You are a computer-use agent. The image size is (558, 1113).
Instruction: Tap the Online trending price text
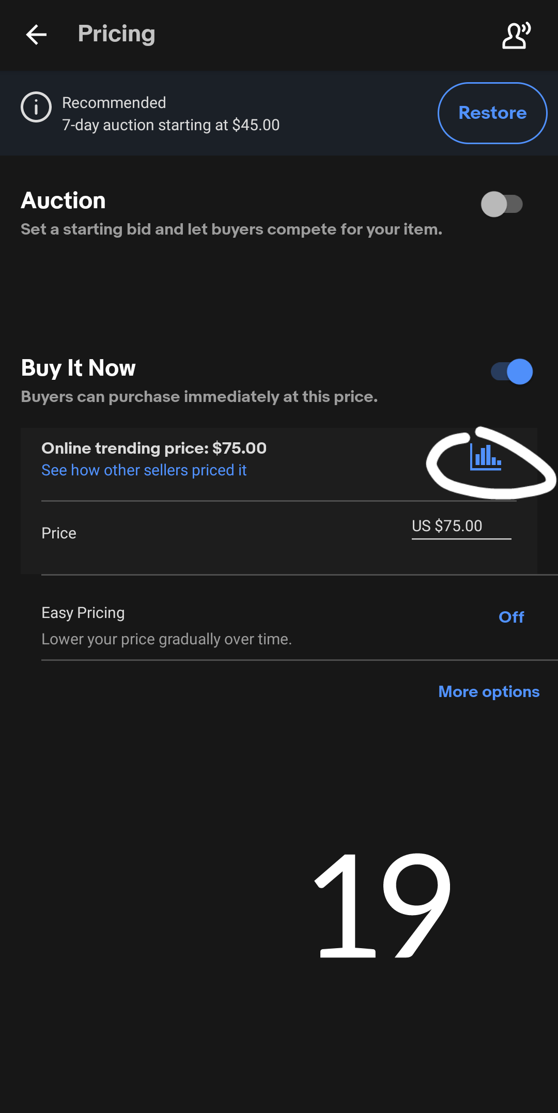click(154, 448)
